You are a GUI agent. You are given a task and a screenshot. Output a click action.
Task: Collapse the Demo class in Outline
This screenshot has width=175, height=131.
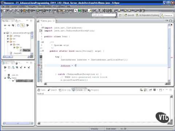(5, 78)
